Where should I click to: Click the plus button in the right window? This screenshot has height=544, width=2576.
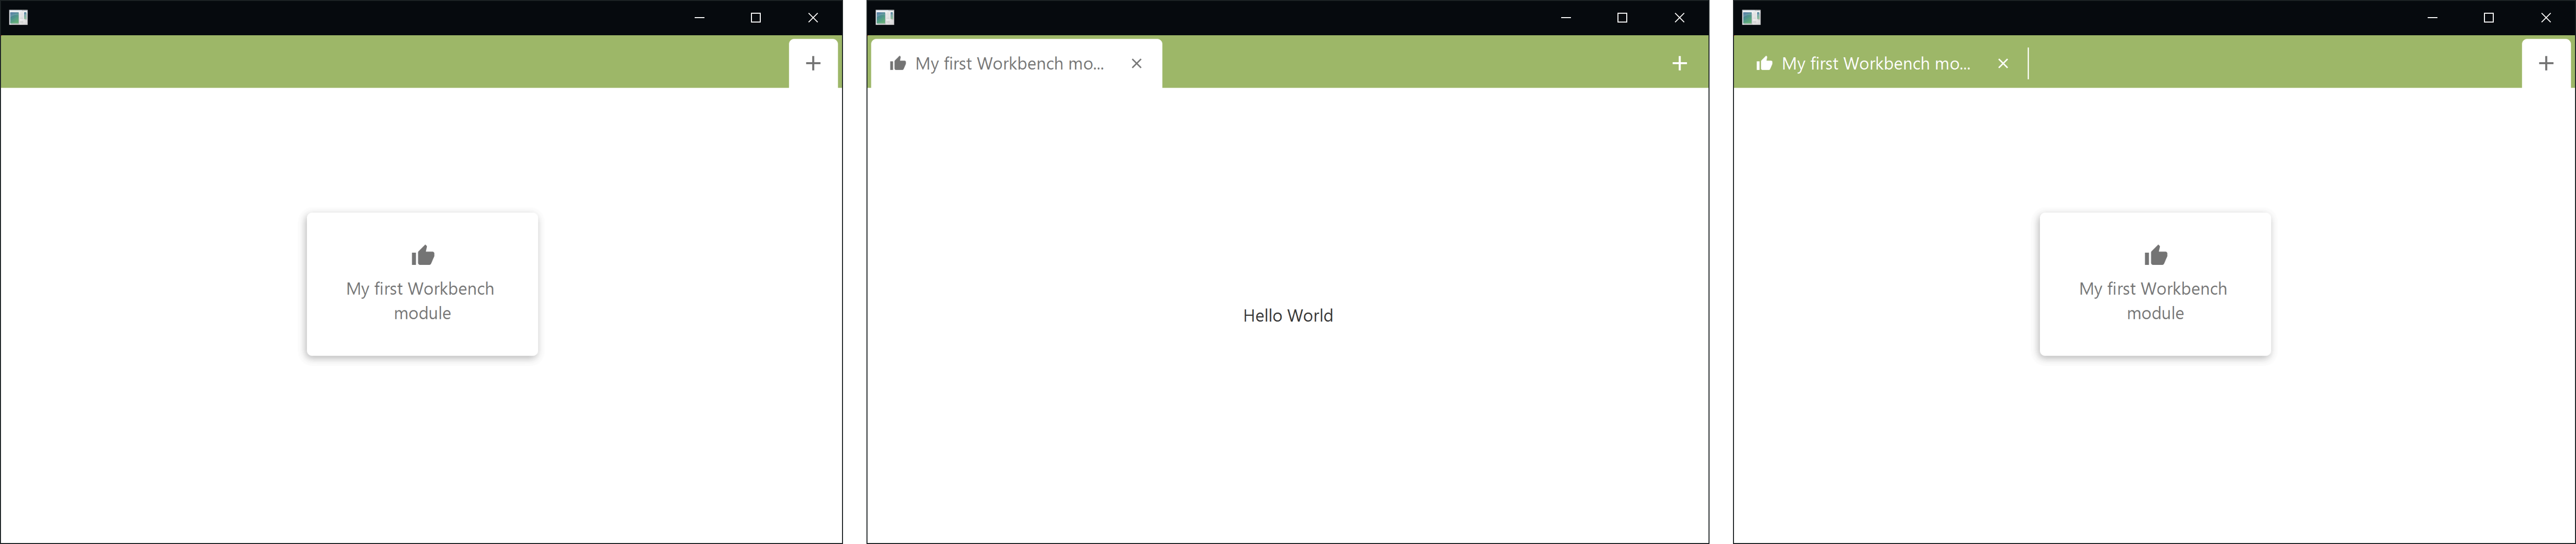2546,63
